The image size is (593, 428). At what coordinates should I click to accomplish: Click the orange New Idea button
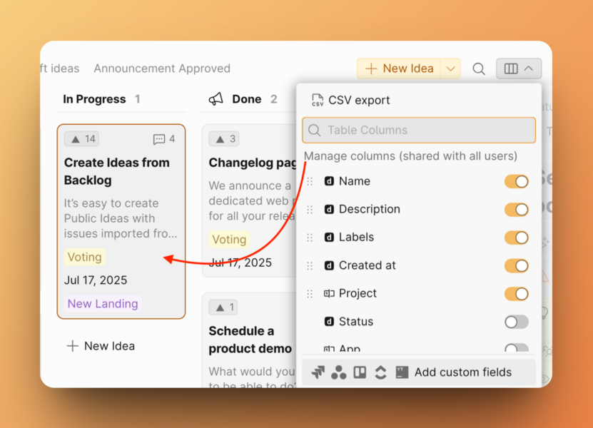[x=399, y=69]
